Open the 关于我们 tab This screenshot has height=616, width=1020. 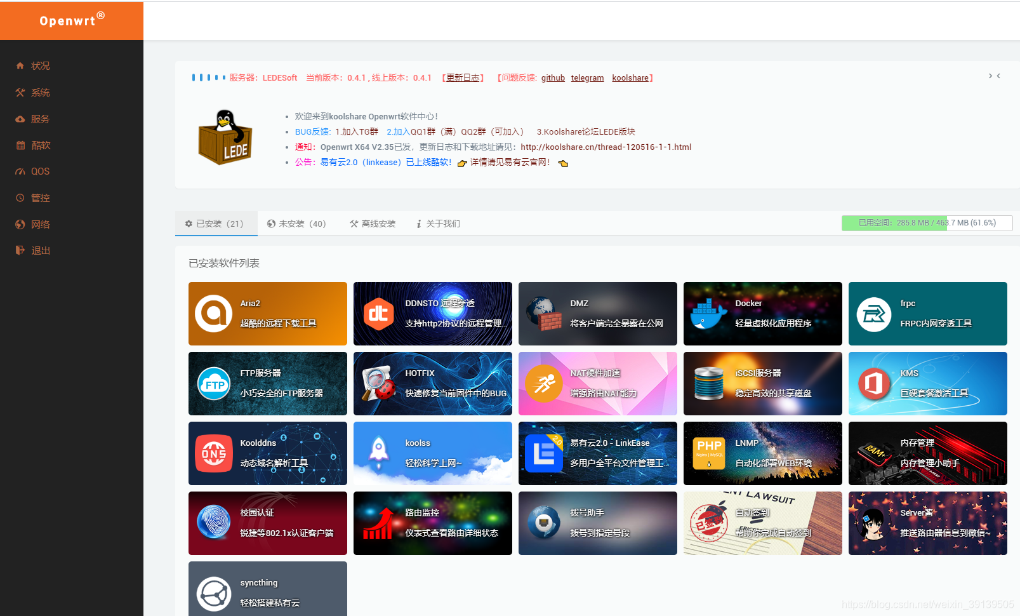[438, 224]
